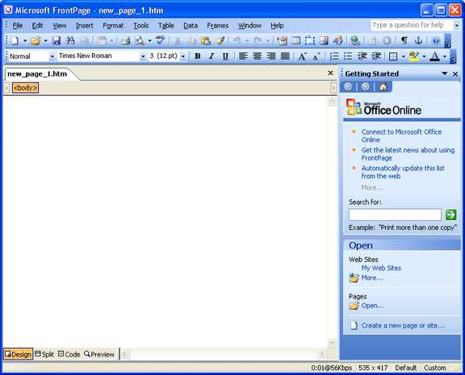The image size is (465, 375).
Task: Save the page with floppy disk icon
Action: 56,40
